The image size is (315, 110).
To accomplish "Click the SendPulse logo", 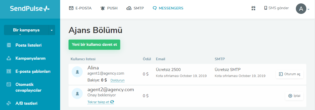I will (30, 9).
